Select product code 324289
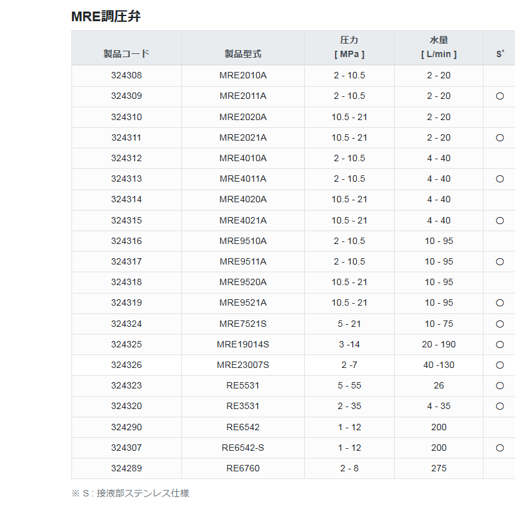515x515 pixels. click(x=126, y=469)
